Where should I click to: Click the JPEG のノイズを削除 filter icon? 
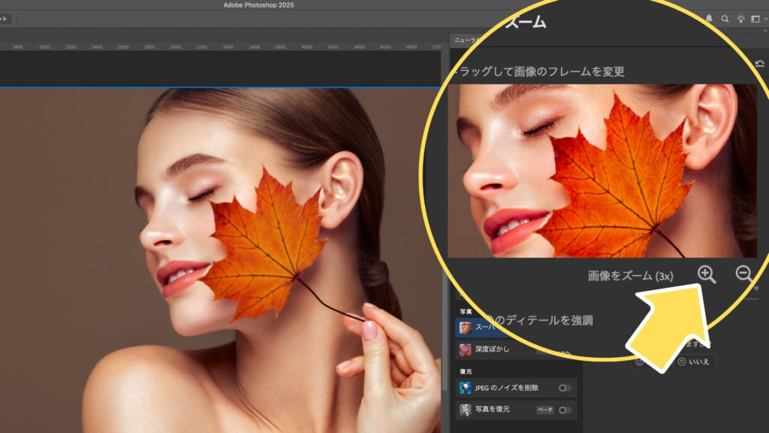[466, 388]
